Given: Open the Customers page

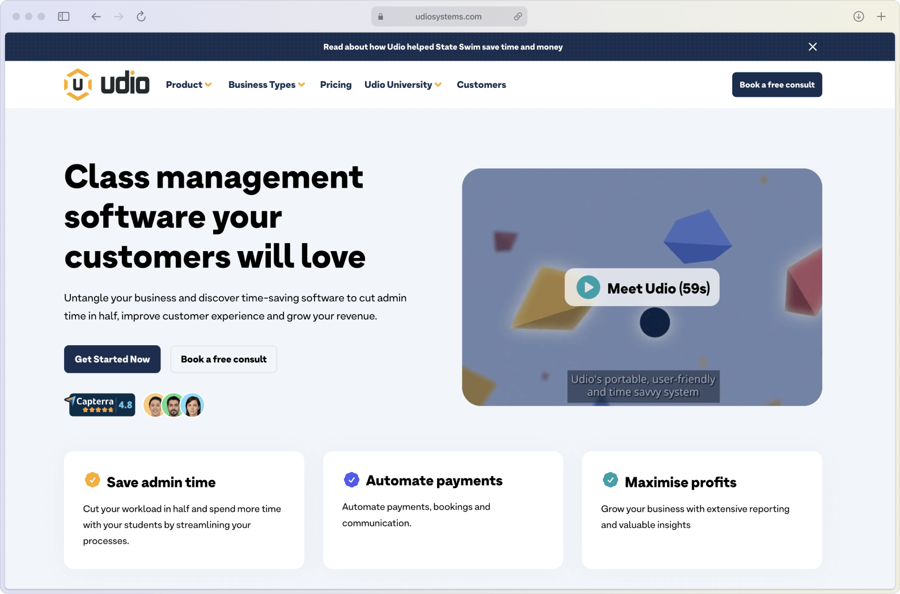Looking at the screenshot, I should coord(481,84).
